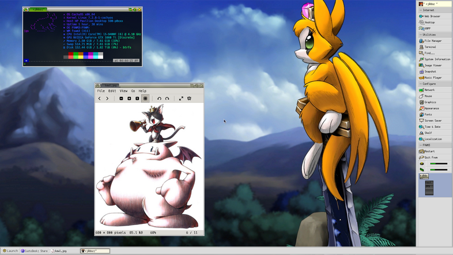Click the zoom in toolbar icon

[x=129, y=99]
